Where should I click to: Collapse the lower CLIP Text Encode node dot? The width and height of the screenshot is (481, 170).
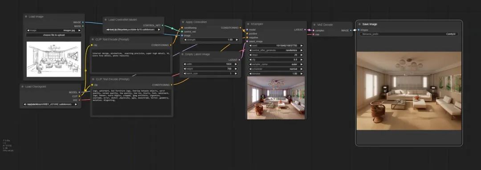pos(93,79)
